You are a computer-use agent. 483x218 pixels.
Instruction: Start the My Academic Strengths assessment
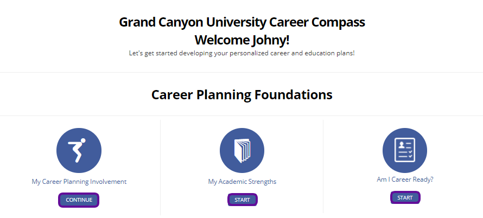[x=242, y=200]
